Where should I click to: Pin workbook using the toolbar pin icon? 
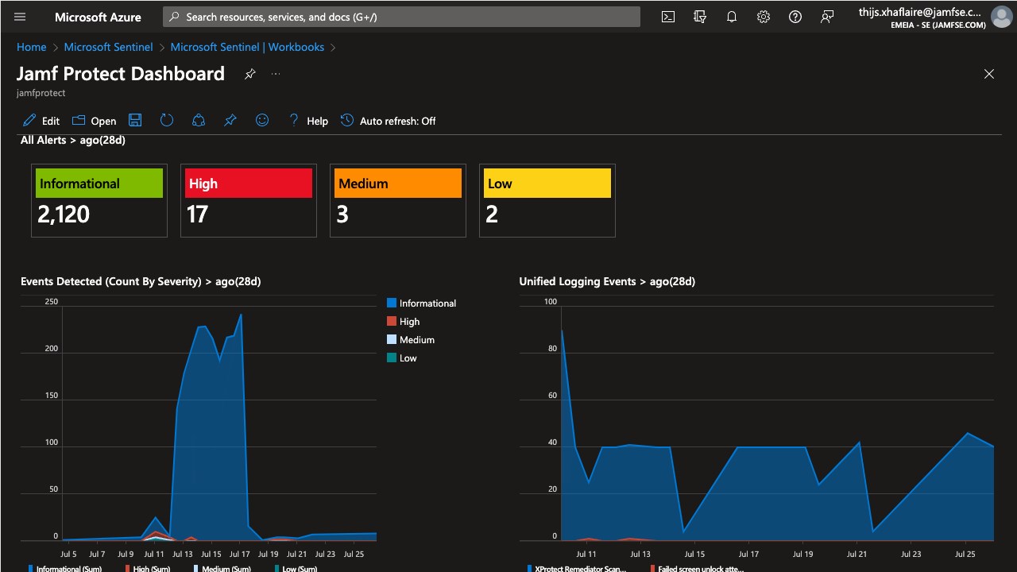click(x=230, y=120)
